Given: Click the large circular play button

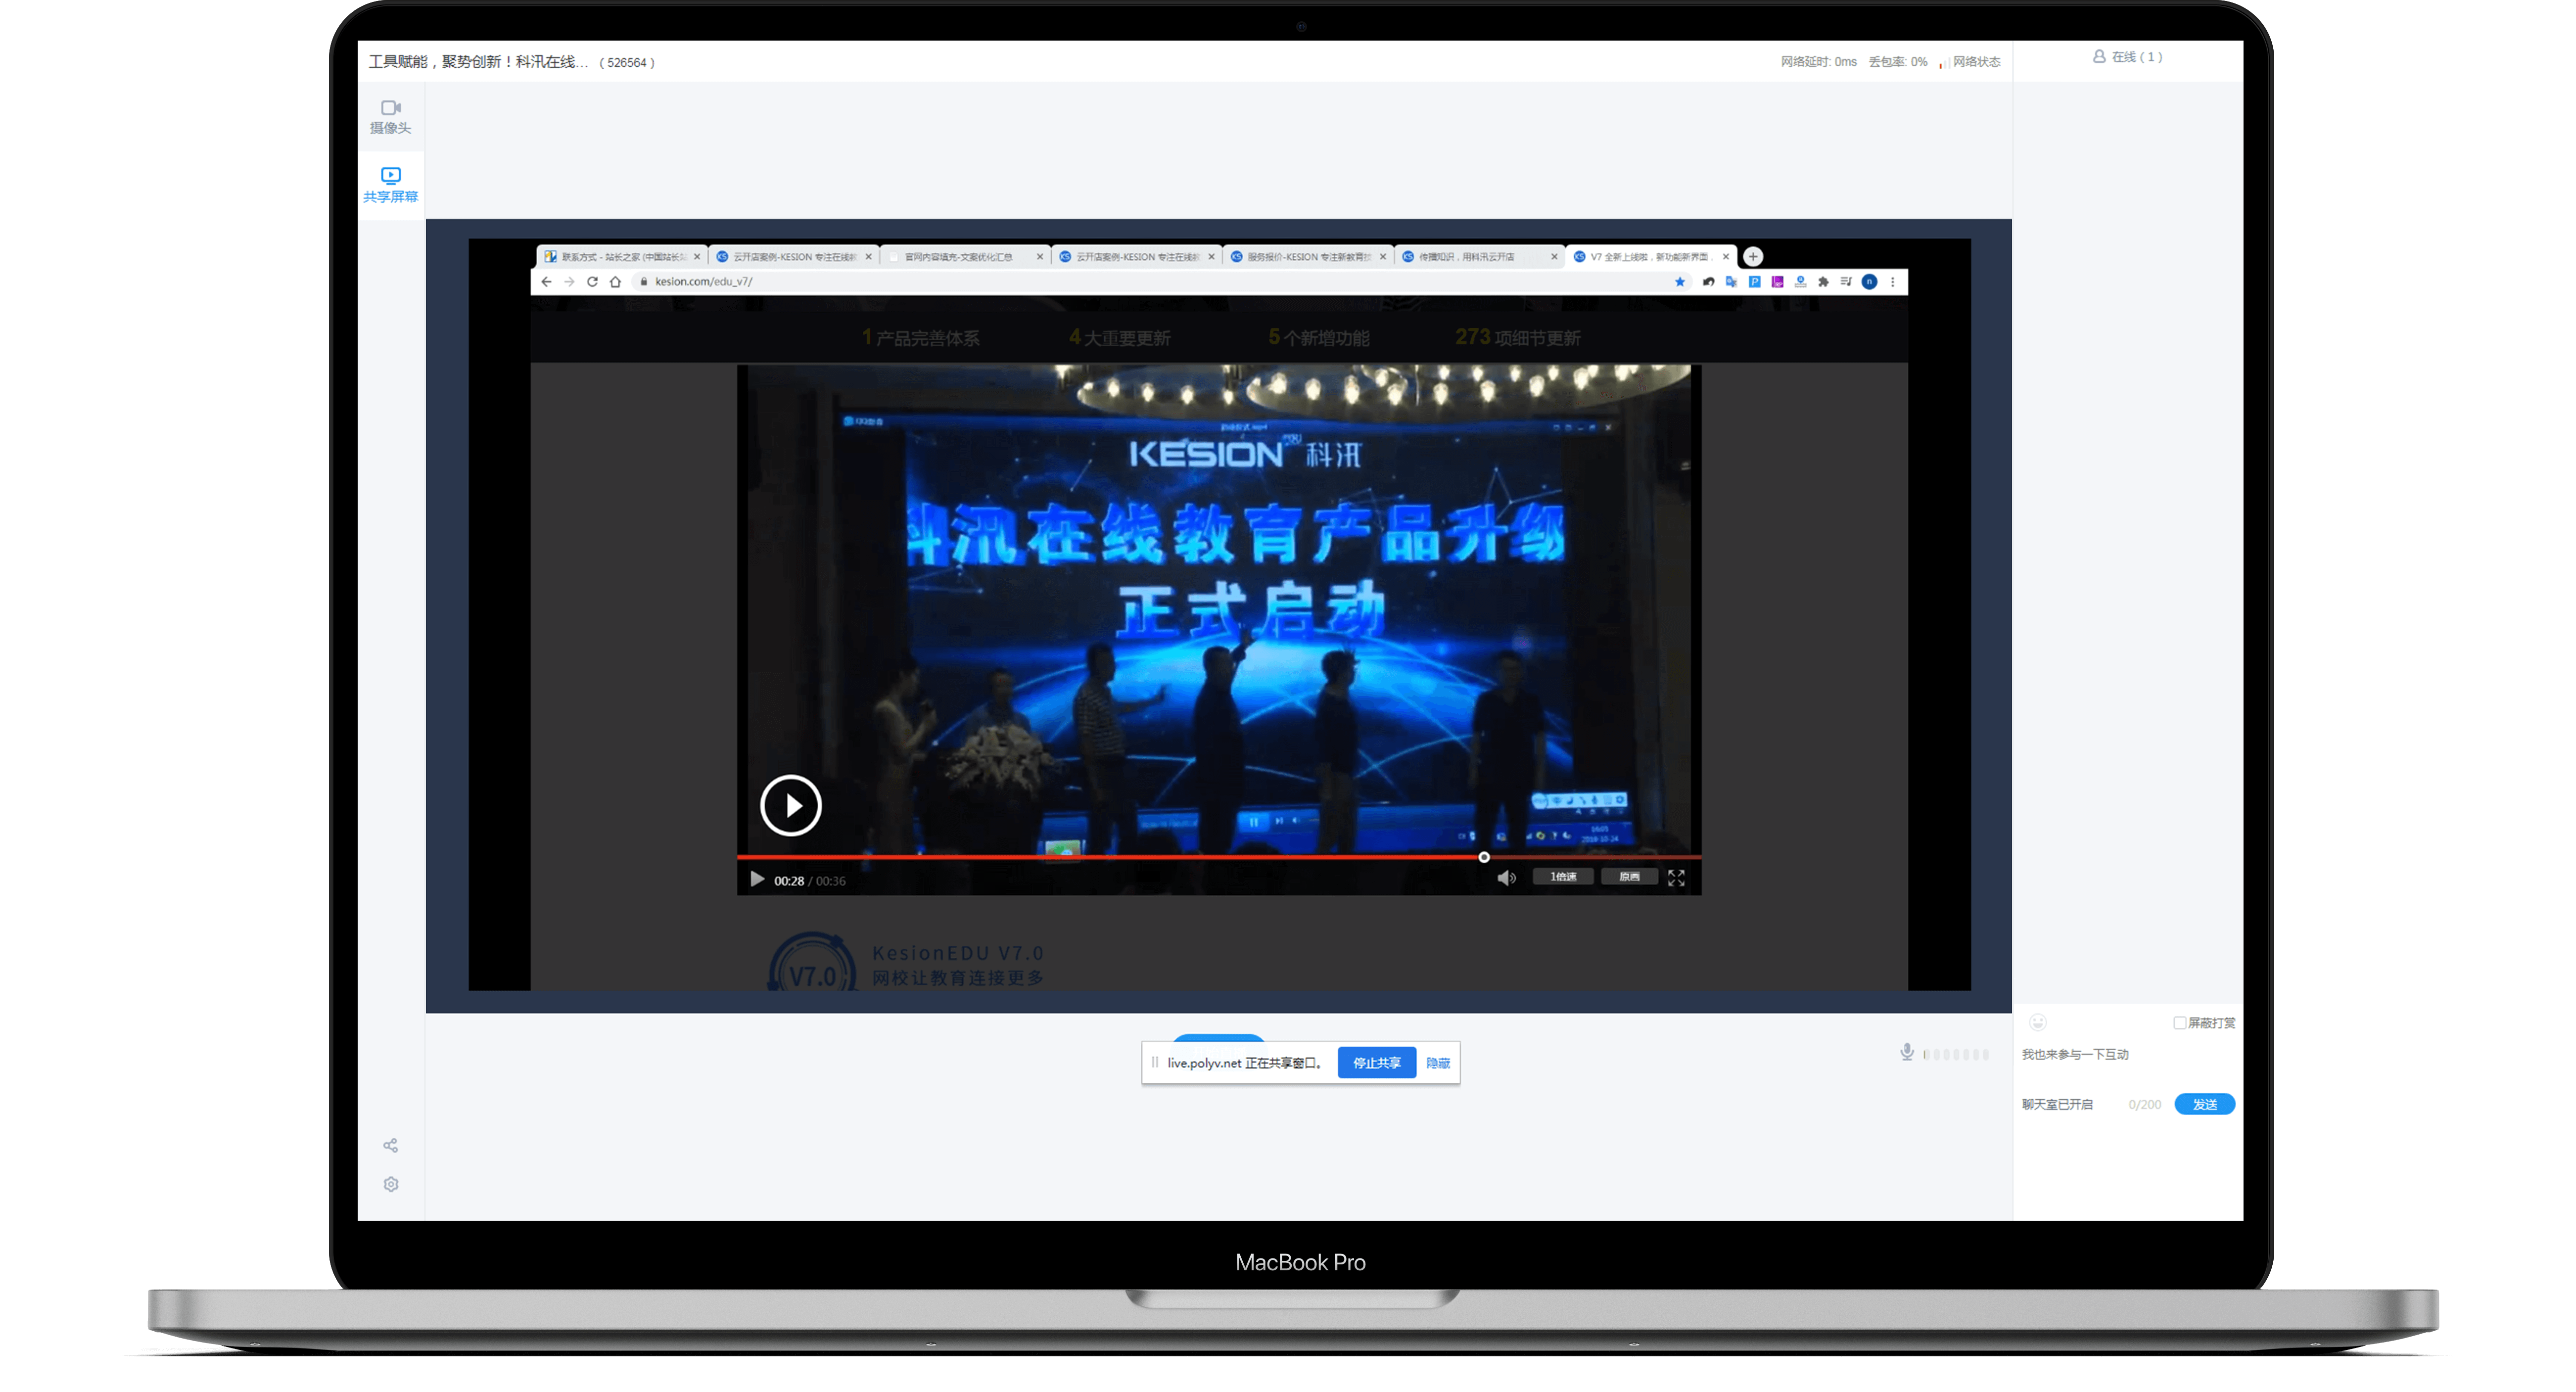Looking at the screenshot, I should coord(790,805).
